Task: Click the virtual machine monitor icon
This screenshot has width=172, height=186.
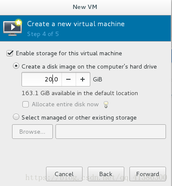Action: (x=12, y=28)
